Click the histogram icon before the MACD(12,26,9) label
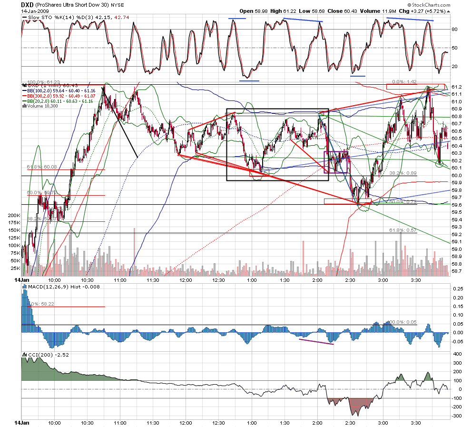Screen dimensions: 471x427 tap(25, 287)
